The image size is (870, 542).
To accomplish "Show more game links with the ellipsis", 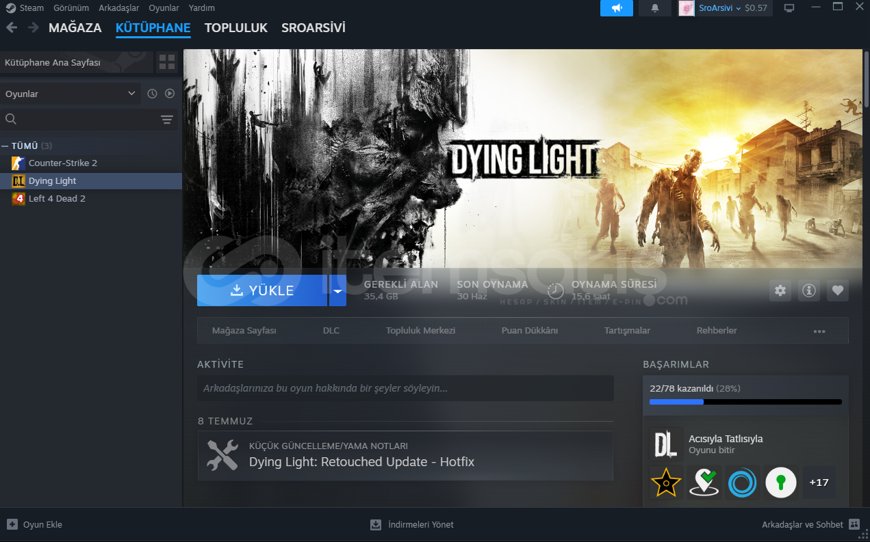I will click(819, 331).
